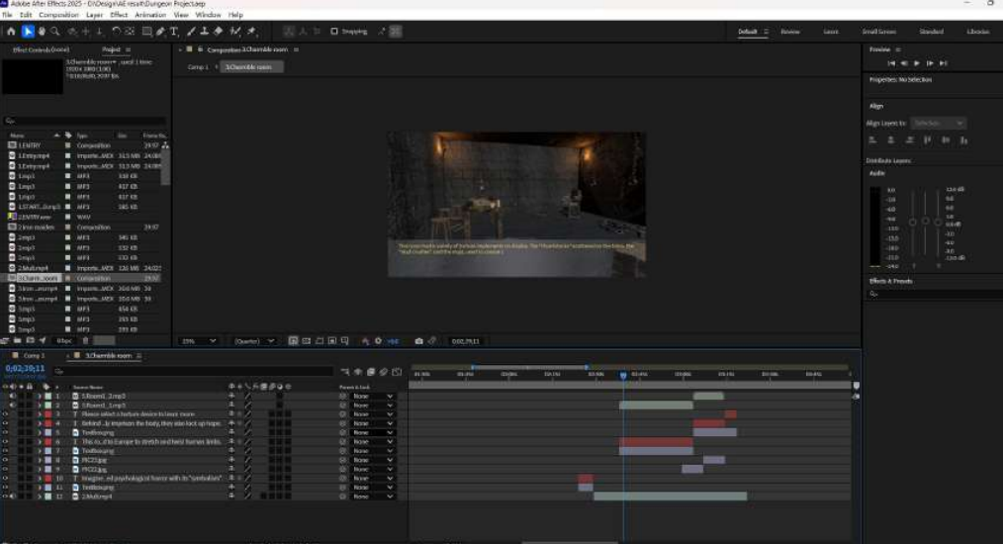
Task: Open Project panel menu icon
Action: click(128, 49)
